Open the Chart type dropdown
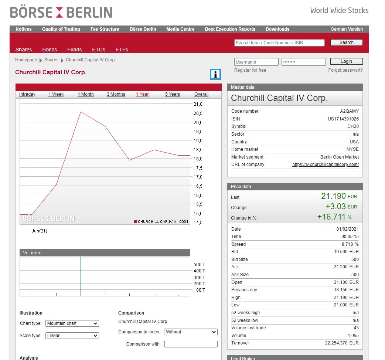The width and height of the screenshot is (385, 360). (72, 323)
